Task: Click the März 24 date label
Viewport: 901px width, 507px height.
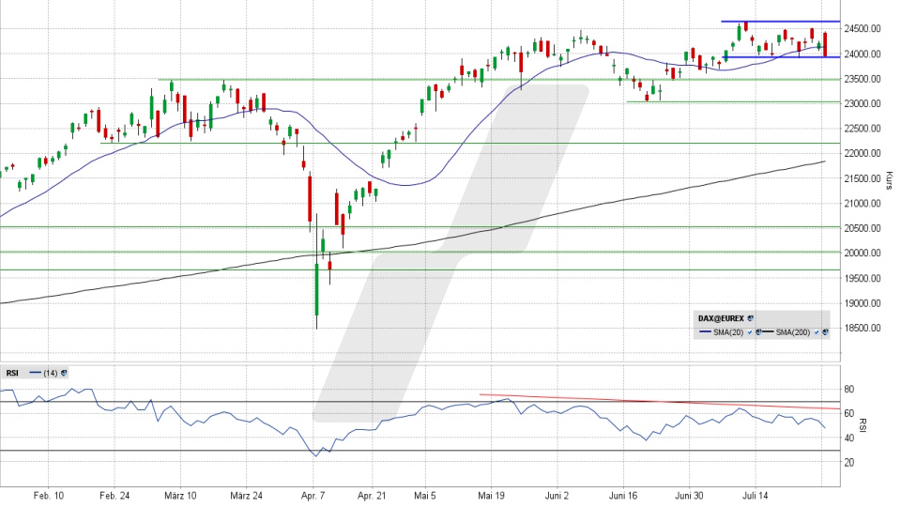Action: point(247,496)
